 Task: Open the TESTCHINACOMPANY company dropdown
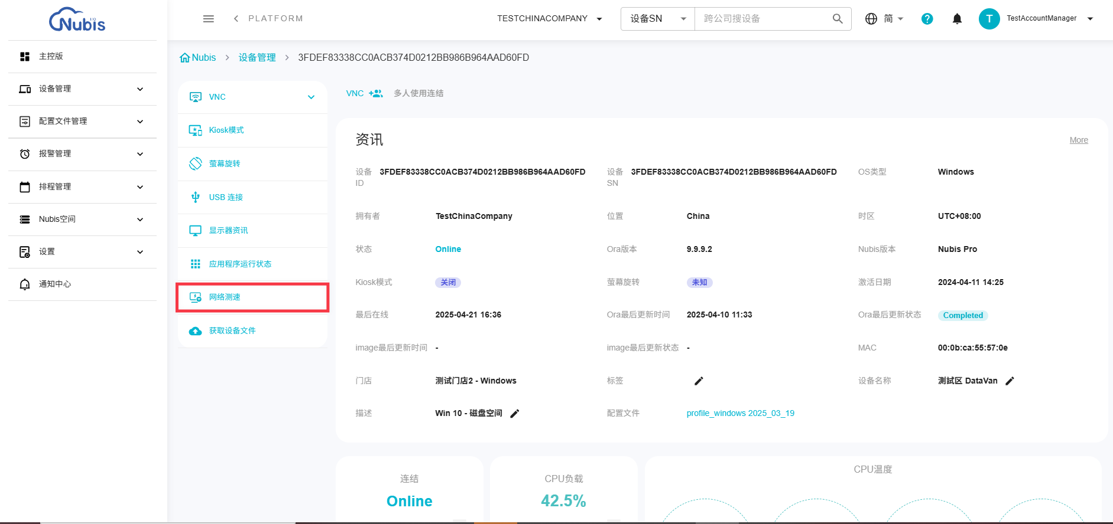point(550,19)
